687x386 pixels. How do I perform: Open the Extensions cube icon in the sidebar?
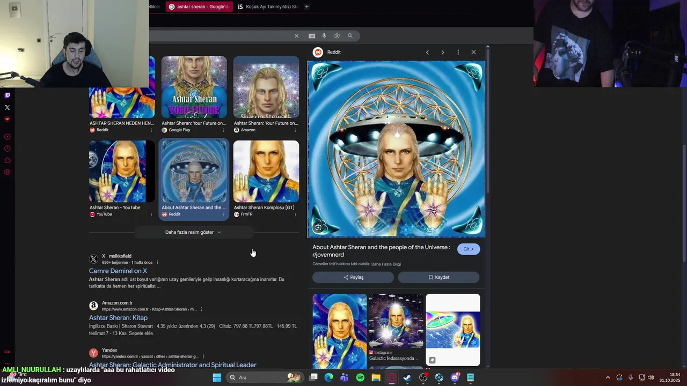click(x=8, y=160)
